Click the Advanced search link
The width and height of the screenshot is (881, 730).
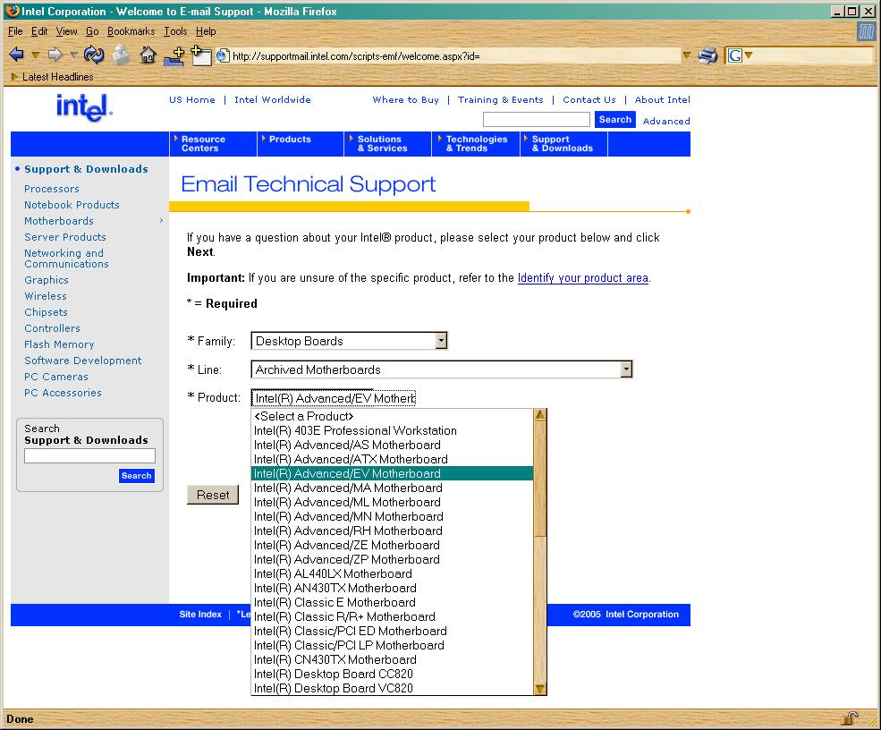pos(666,121)
